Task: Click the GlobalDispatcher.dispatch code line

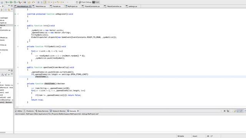Action: click(x=74, y=37)
